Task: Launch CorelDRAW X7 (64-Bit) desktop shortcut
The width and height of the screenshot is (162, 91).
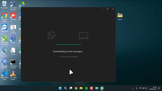Action: tap(4, 40)
